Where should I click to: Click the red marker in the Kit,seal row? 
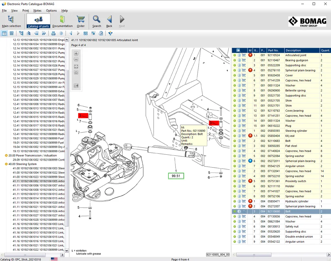pos(250,136)
